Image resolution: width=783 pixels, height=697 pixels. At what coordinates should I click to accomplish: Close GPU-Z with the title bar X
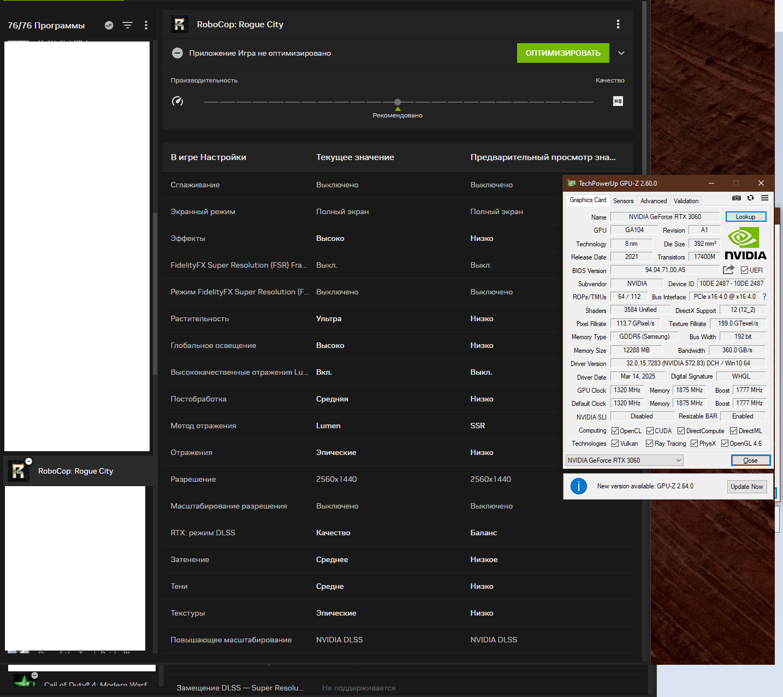pyautogui.click(x=761, y=184)
